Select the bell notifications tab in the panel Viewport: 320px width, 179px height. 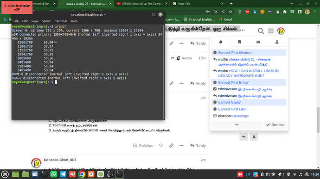pos(221,42)
